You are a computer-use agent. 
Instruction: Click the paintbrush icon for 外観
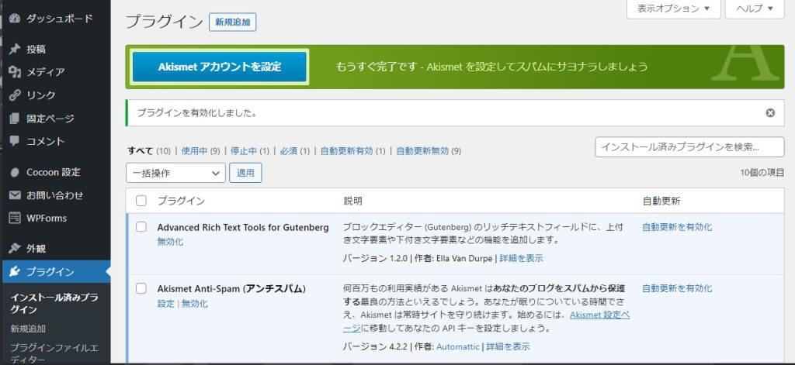(15, 249)
